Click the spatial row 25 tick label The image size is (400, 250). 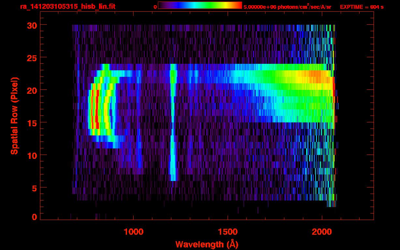click(32, 58)
